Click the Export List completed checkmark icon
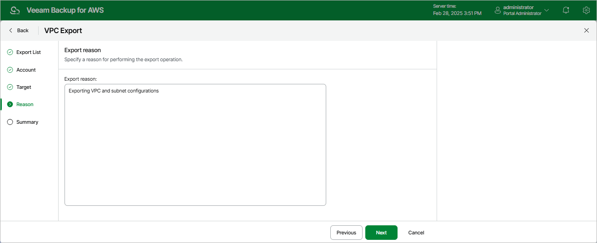Image resolution: width=597 pixels, height=243 pixels. coord(10,52)
